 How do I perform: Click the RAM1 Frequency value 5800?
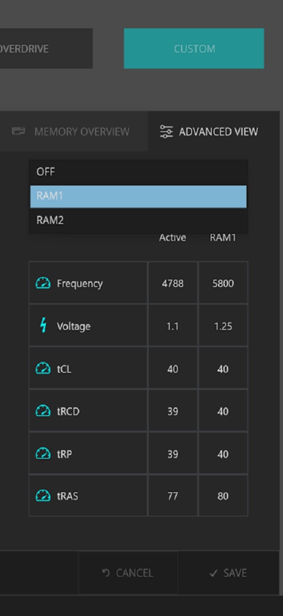(223, 283)
